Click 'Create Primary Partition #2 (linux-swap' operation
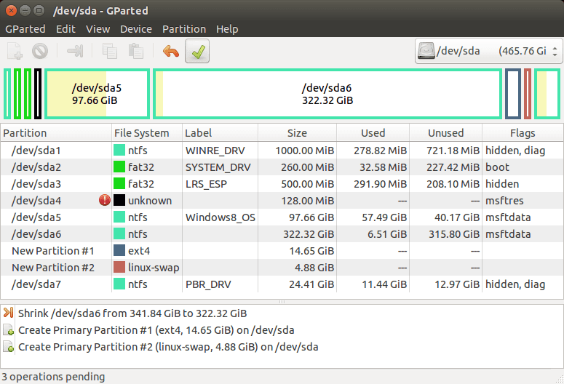Viewport: 564px width, 384px height. 168,347
